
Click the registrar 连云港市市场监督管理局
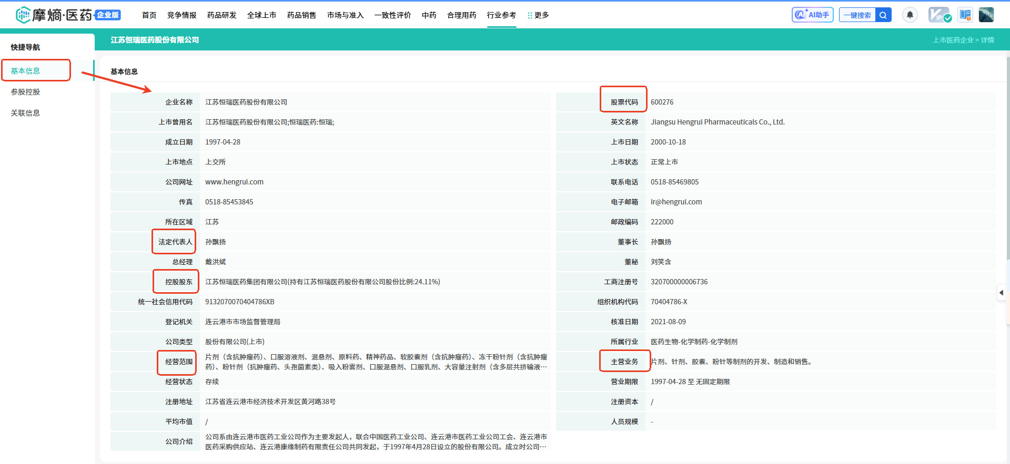(x=243, y=322)
